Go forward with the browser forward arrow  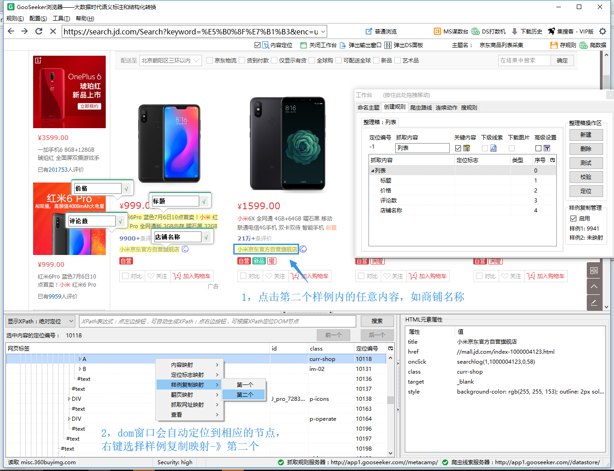coord(25,31)
